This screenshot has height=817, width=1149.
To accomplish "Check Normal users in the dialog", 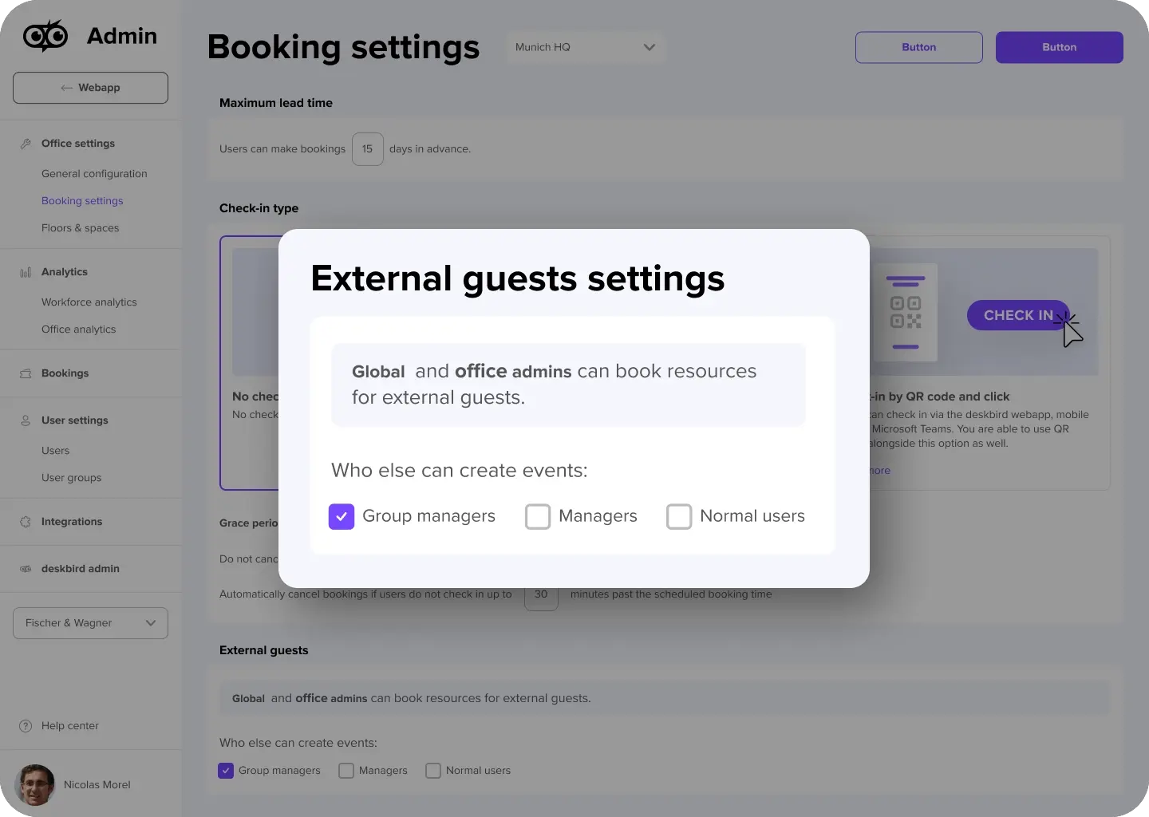I will (x=679, y=516).
